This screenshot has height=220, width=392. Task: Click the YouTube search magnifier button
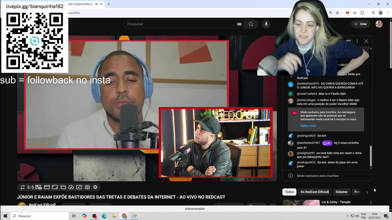point(251,24)
